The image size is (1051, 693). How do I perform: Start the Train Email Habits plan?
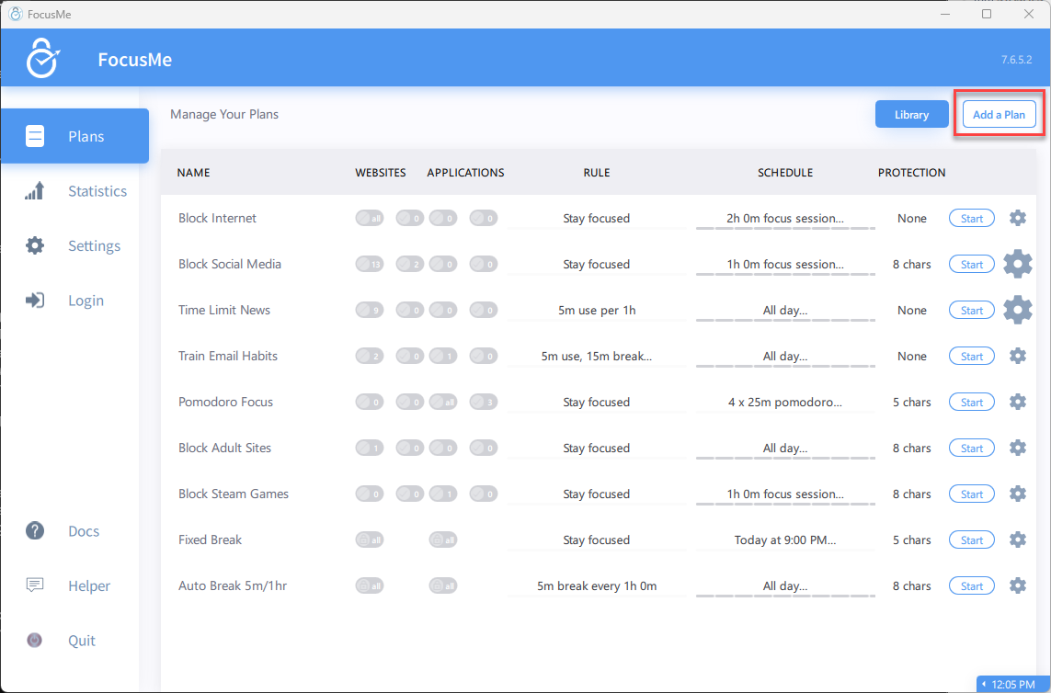[x=971, y=356]
